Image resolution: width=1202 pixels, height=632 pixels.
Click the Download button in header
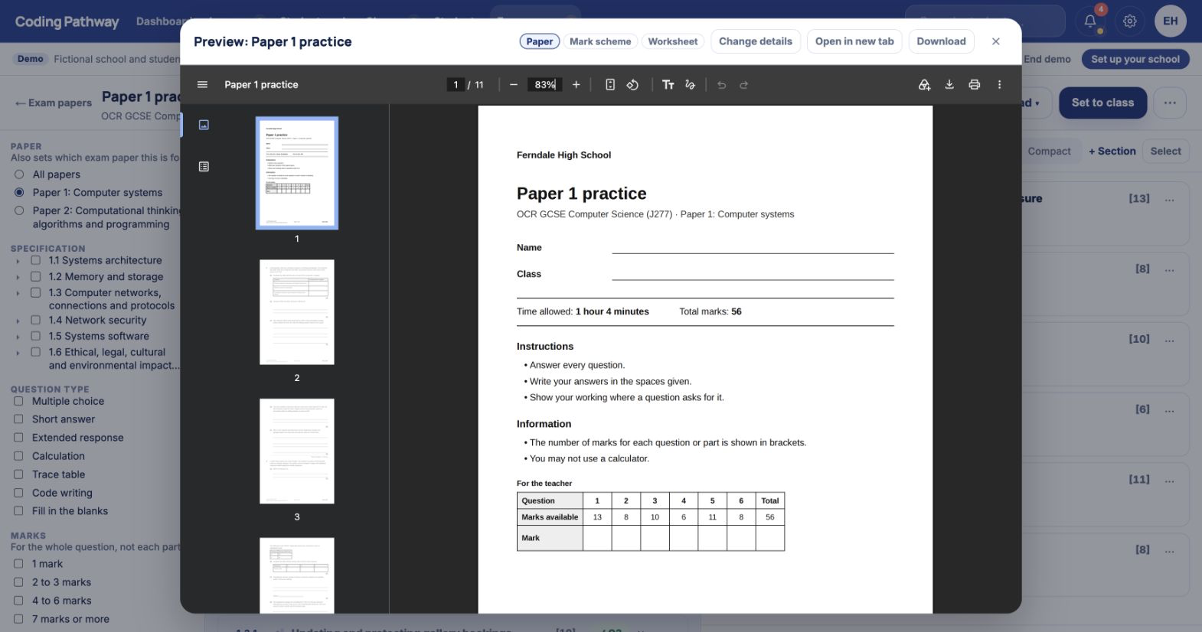941,41
